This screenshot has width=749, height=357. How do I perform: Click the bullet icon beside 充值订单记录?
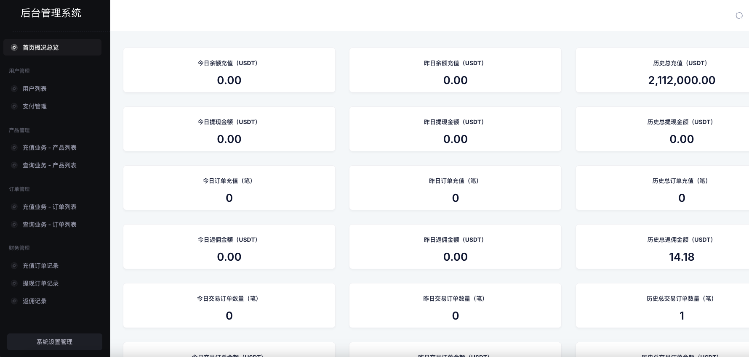click(x=14, y=266)
